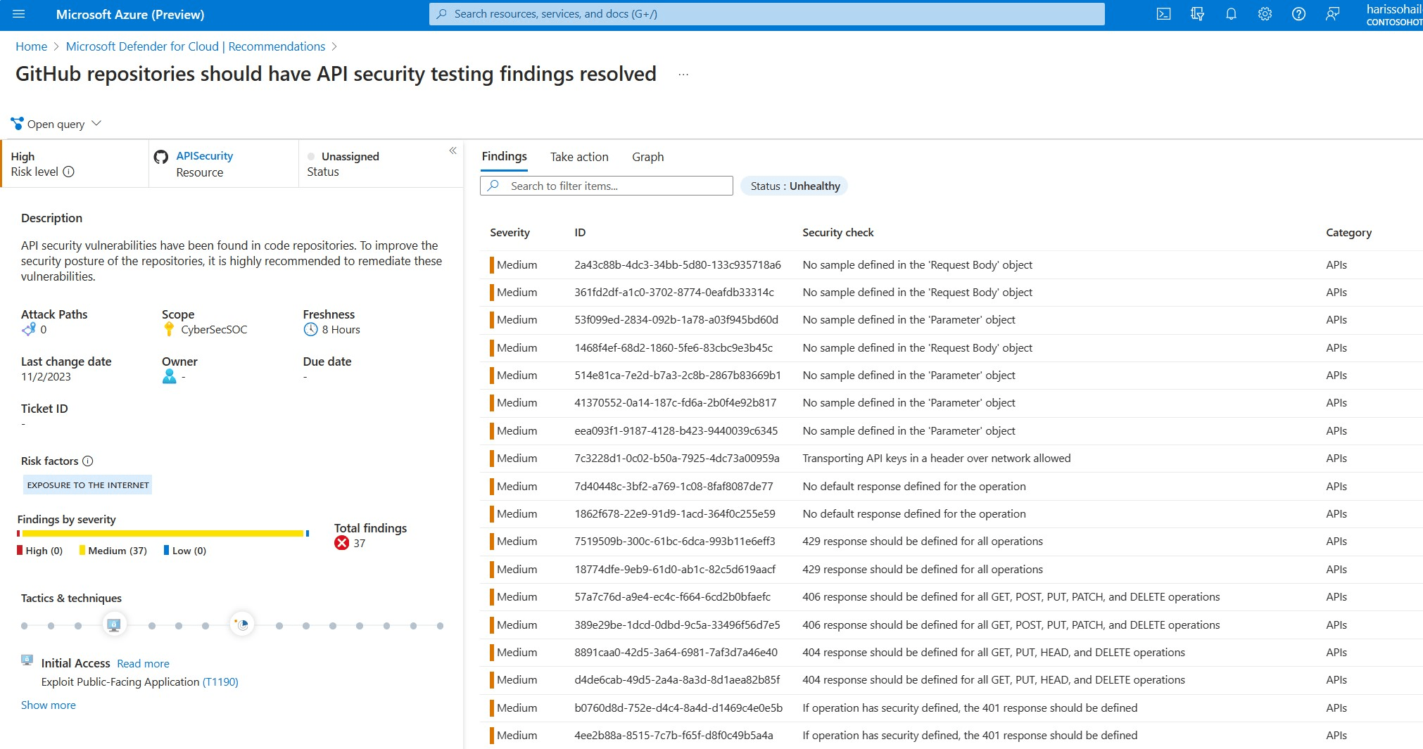Expand the ellipsis next to the page title
Viewport: 1423px width, 749px height.
pyautogui.click(x=682, y=74)
